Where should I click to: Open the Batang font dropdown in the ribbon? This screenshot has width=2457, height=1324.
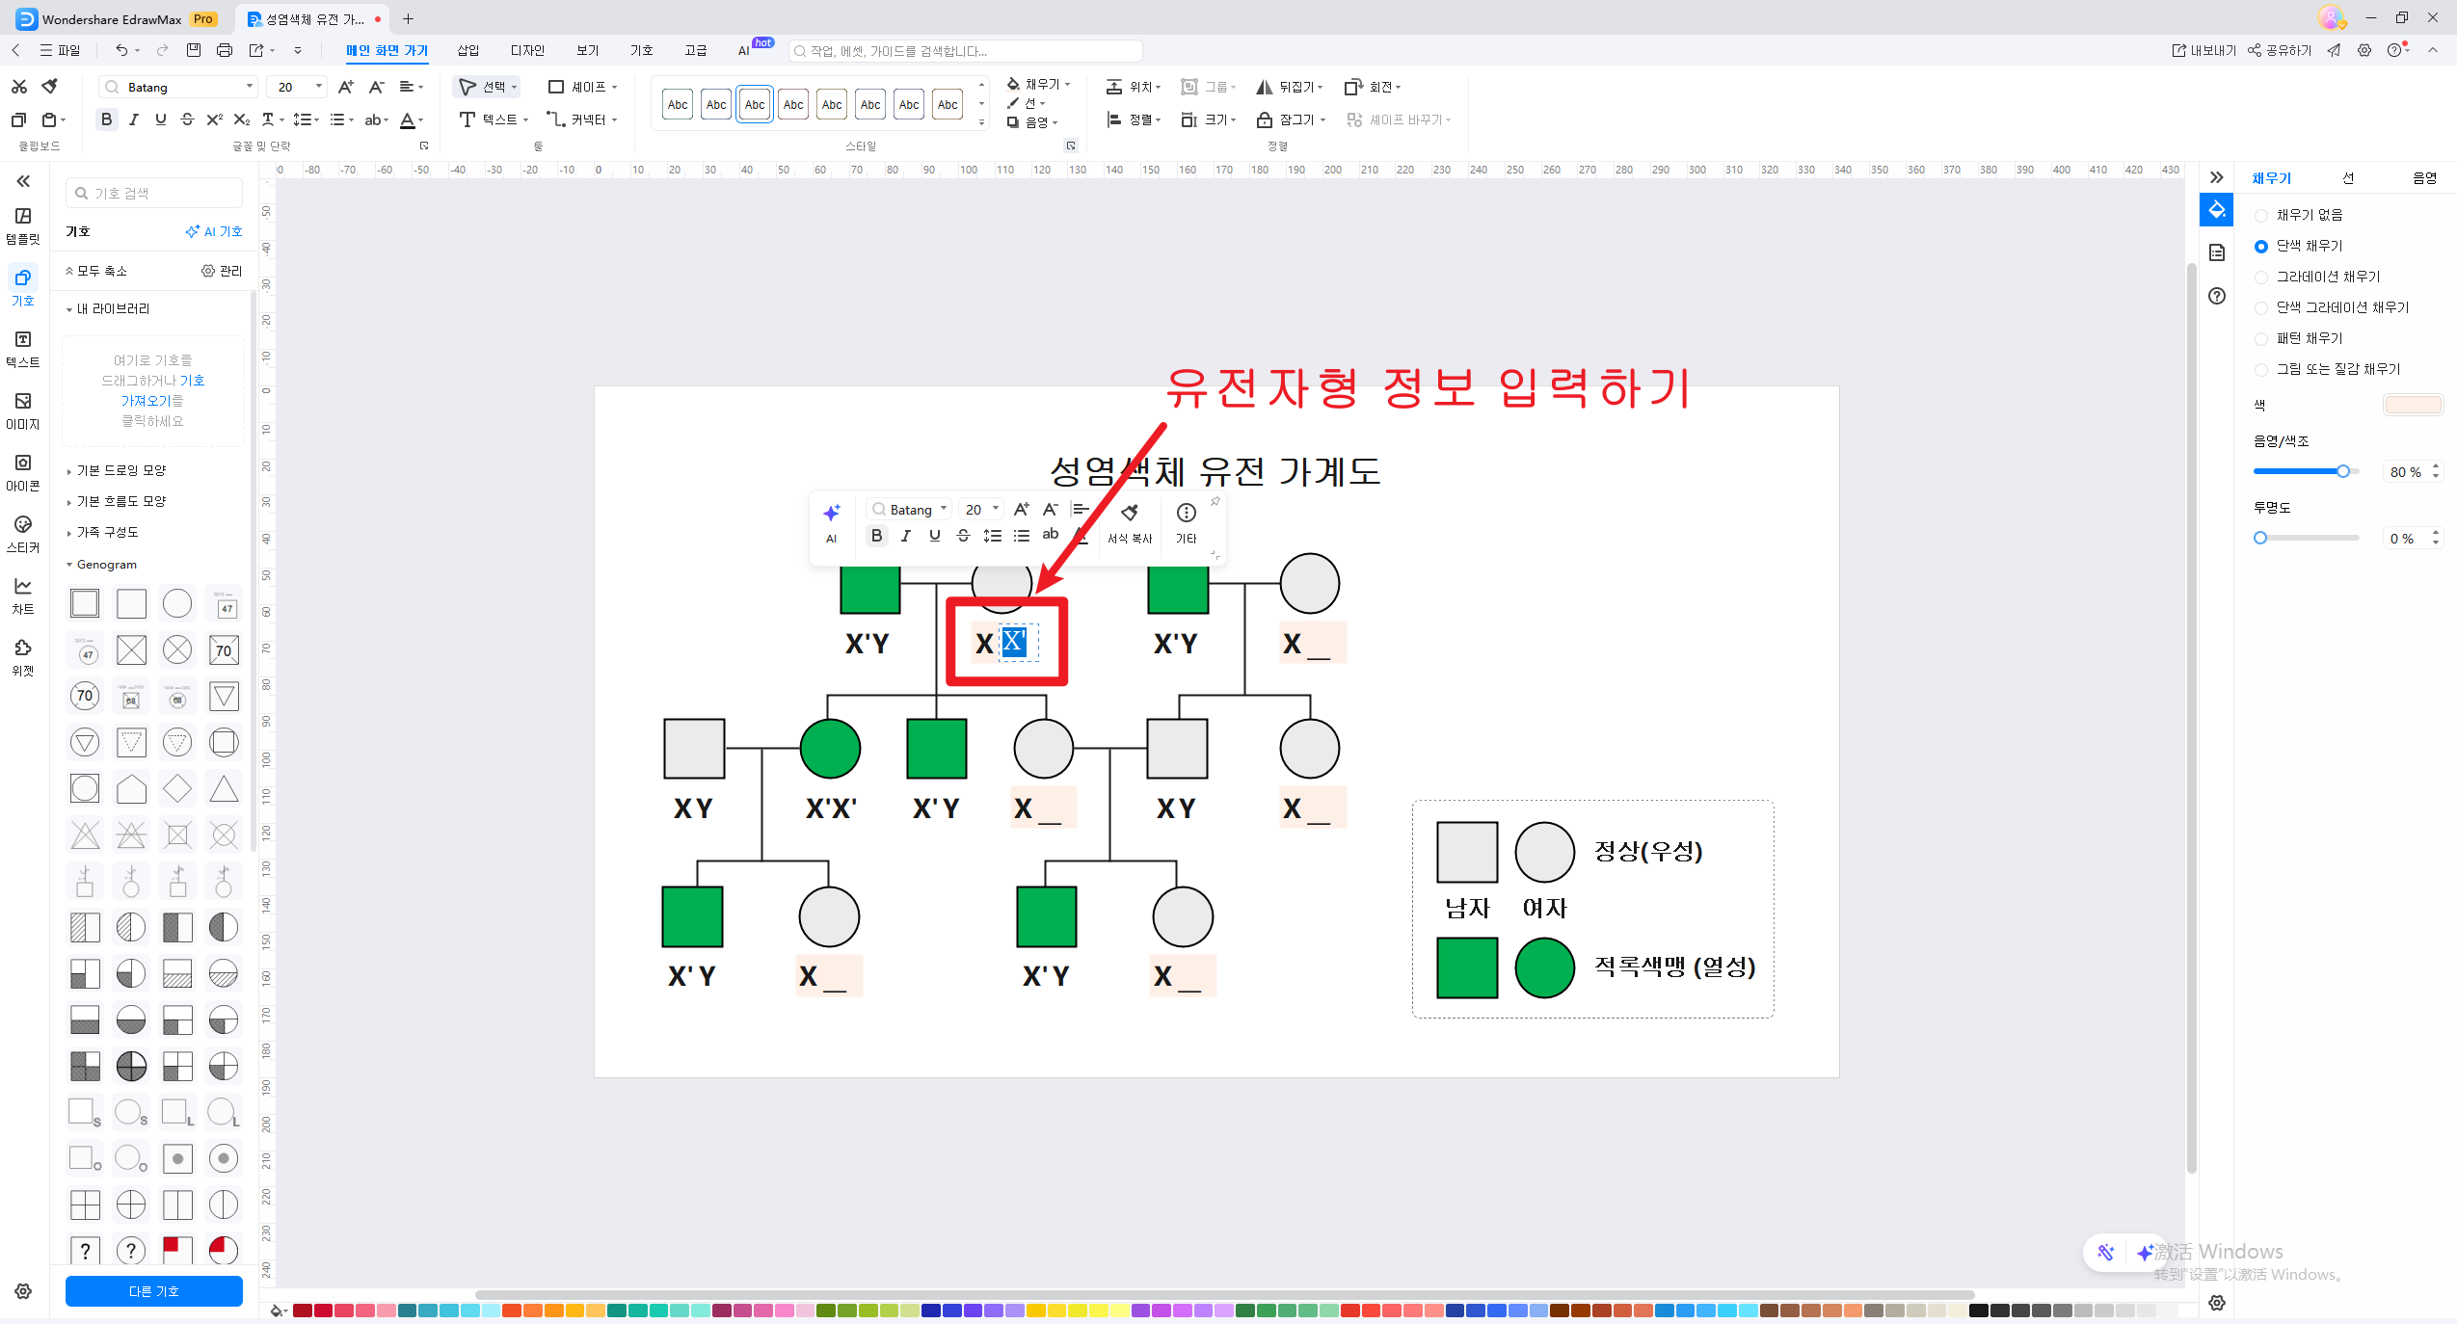[249, 87]
